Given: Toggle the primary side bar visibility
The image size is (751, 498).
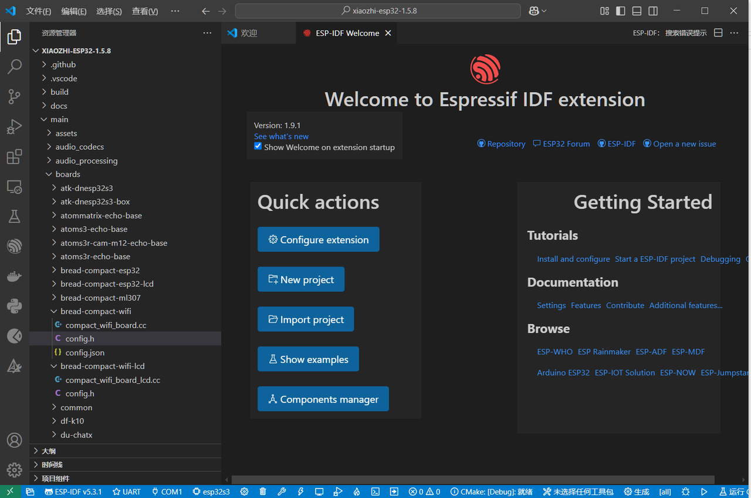Looking at the screenshot, I should pos(621,11).
